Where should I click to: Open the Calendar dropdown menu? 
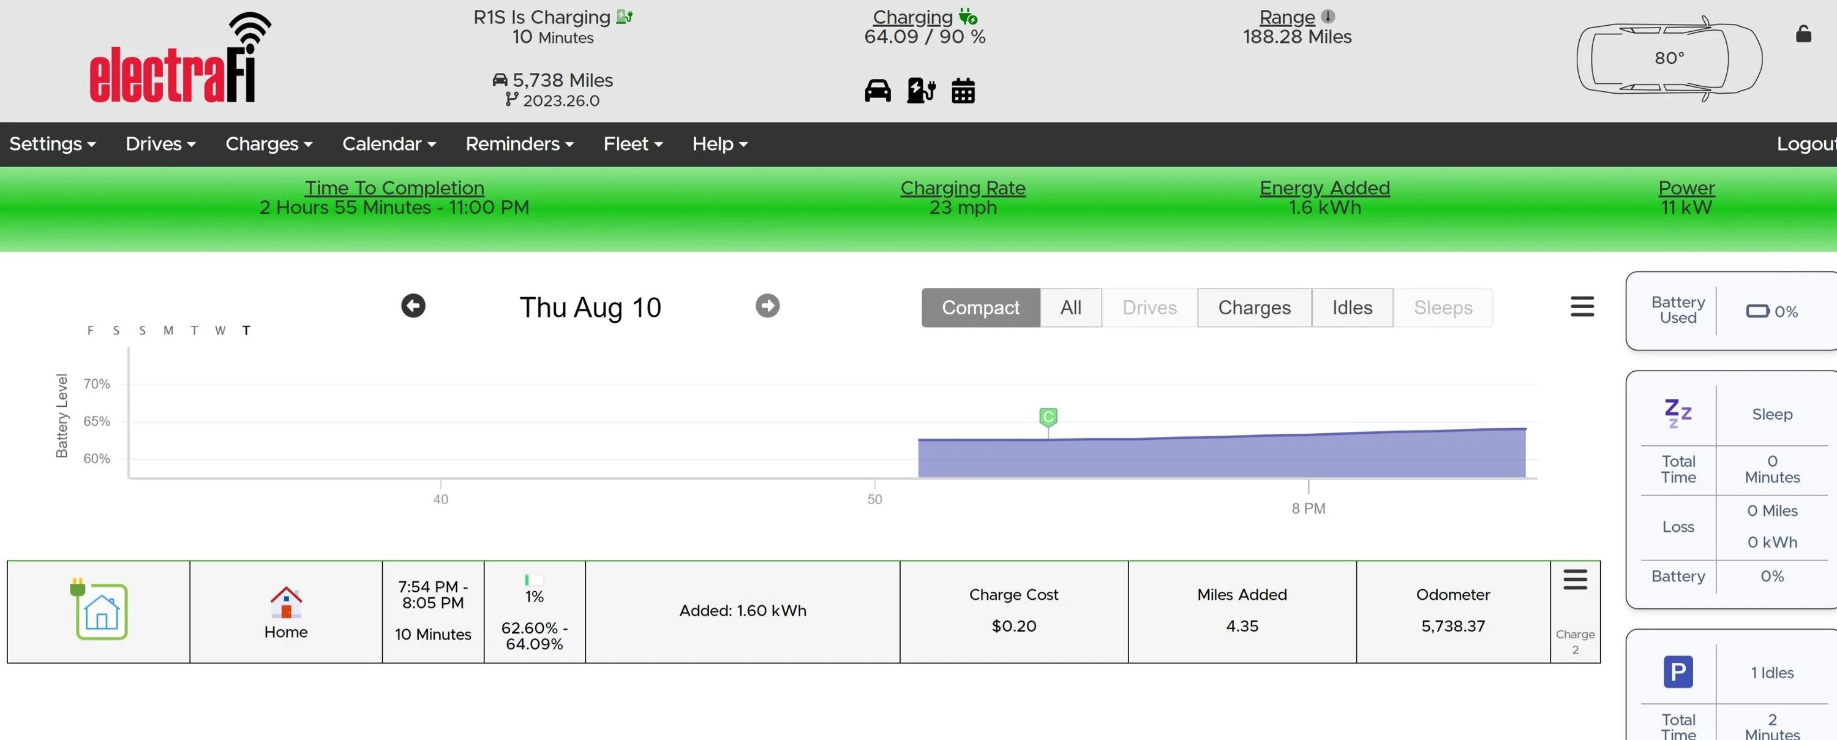pos(389,144)
